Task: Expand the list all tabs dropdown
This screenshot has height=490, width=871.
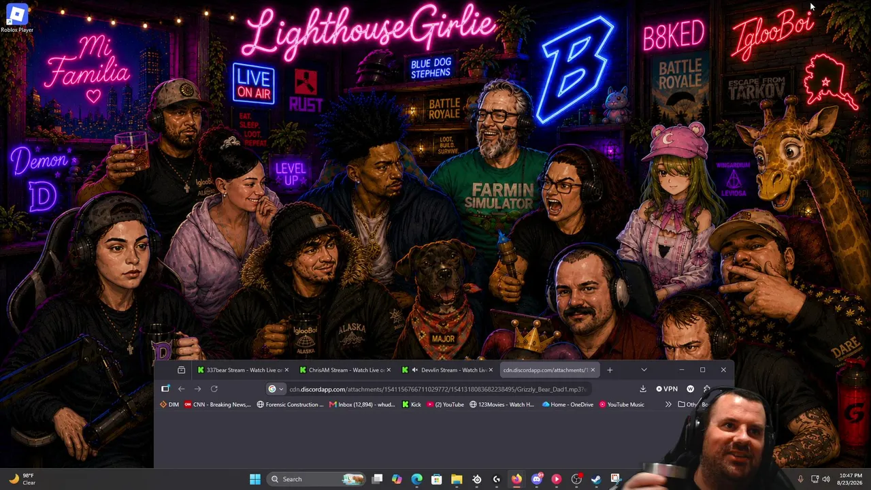Action: tap(644, 370)
